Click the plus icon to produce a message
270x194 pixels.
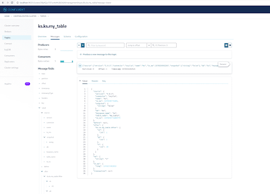coord(81,54)
